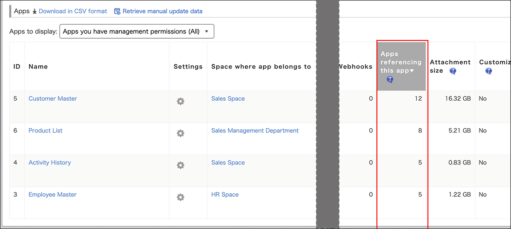Image resolution: width=511 pixels, height=229 pixels.
Task: Open the Product List app
Action: [x=46, y=130]
